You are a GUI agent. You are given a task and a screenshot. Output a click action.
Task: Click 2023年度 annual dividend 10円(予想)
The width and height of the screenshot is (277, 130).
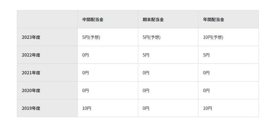point(213,37)
